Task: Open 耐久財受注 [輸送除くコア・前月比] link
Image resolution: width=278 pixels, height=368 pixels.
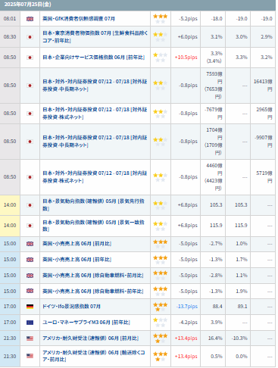Action: click(x=94, y=356)
